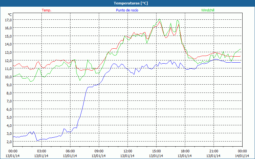Click the 18:00 time axis label

tap(185, 151)
